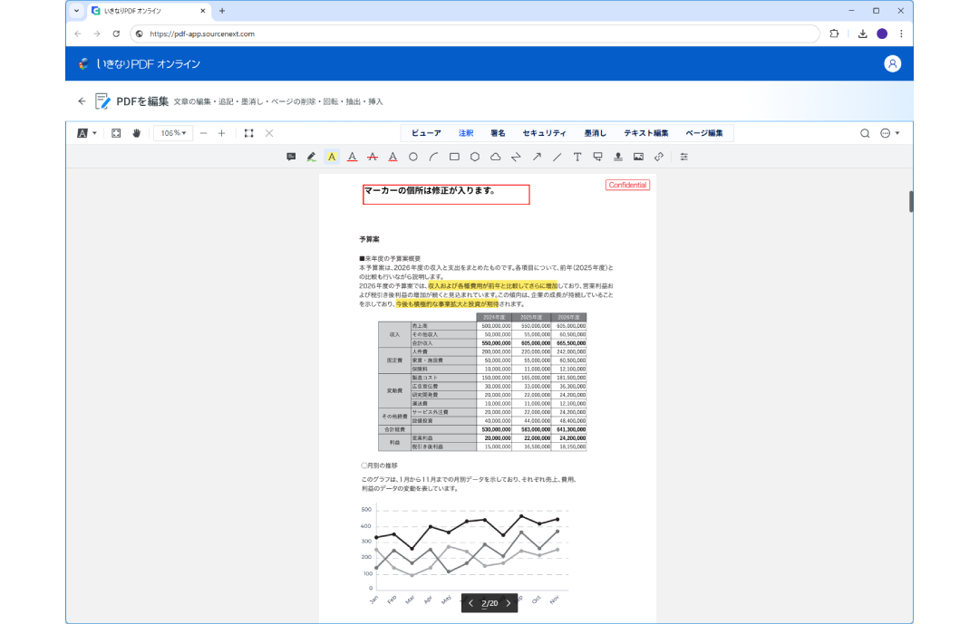Image resolution: width=979 pixels, height=624 pixels.
Task: Select the strikethrough text tool
Action: (373, 157)
